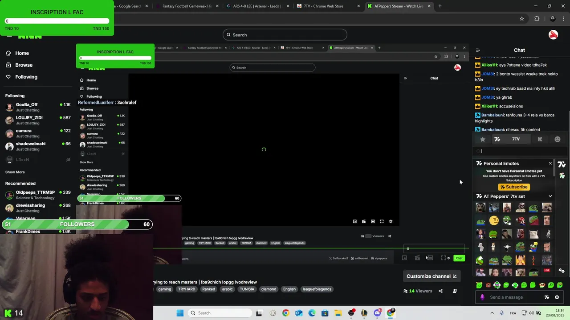Viewport: 570px width, 320px height.
Task: Open the LOUJEY_ZIDI followed channel
Action: (x=38, y=120)
